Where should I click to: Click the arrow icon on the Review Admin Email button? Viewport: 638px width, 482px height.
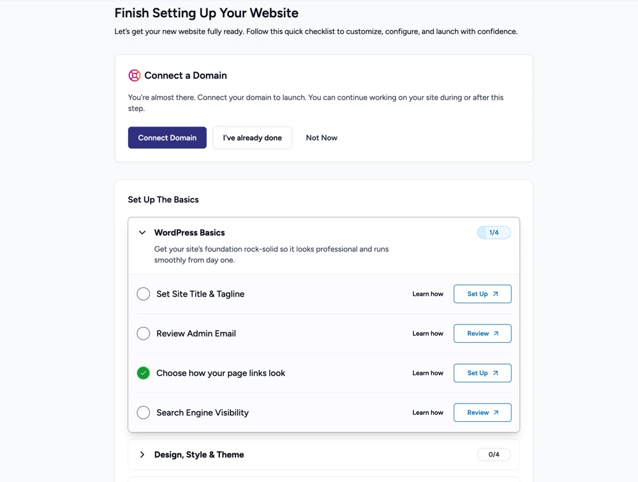496,333
